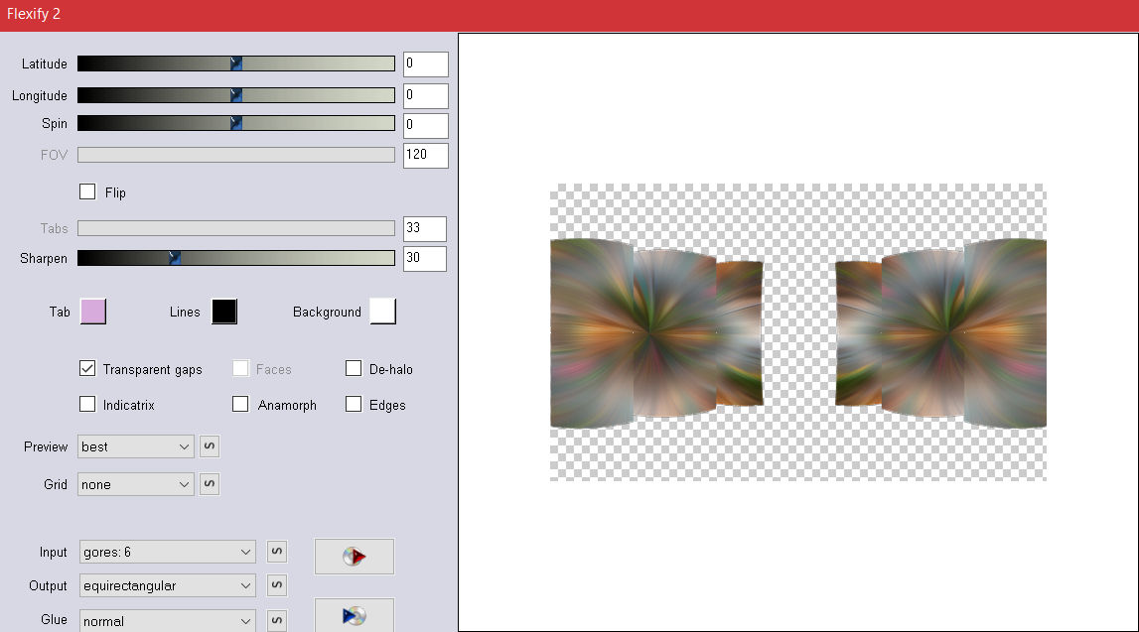Enable the Flip checkbox
Viewport: 1139px width, 632px height.
pos(87,192)
